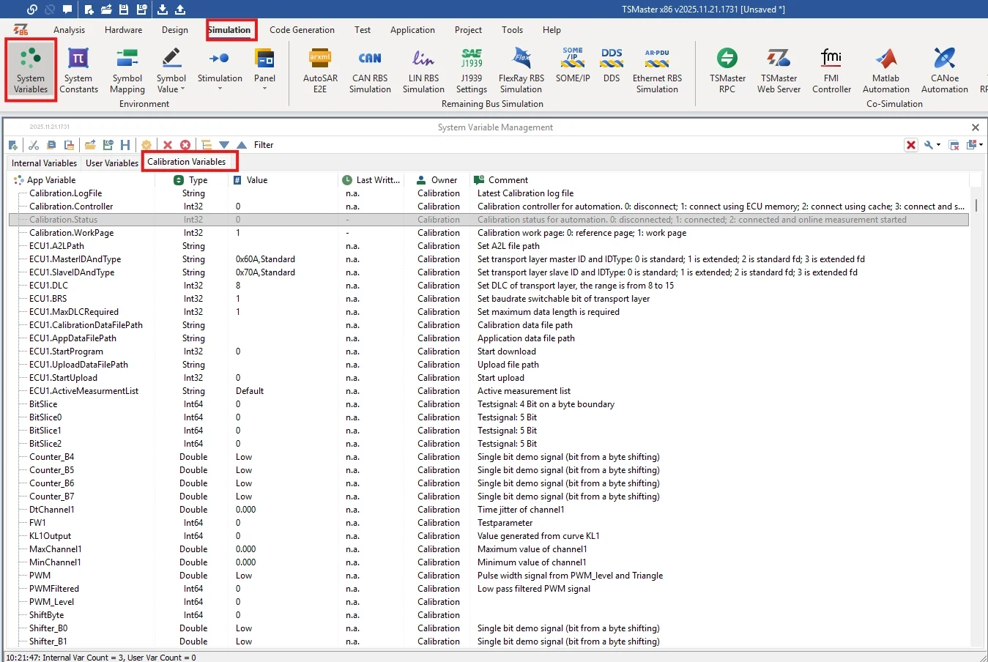Click the connect link icon in title bar

pyautogui.click(x=31, y=10)
